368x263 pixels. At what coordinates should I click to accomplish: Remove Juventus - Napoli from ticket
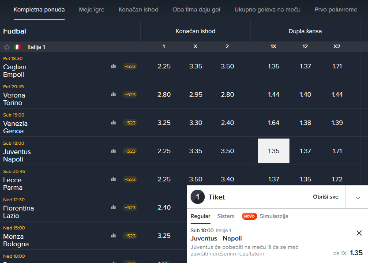pos(359,233)
